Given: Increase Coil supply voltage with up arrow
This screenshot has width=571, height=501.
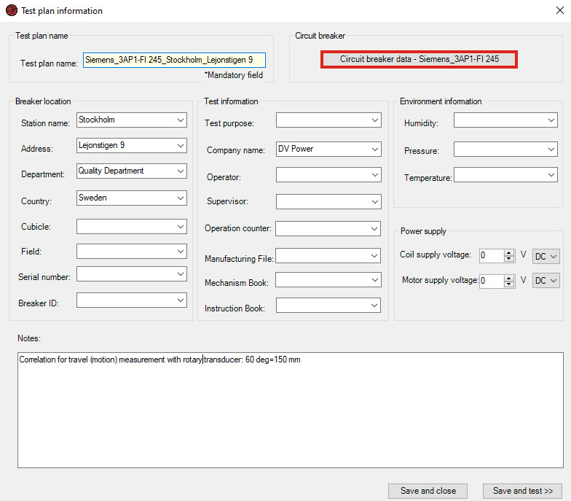Looking at the screenshot, I should (508, 252).
